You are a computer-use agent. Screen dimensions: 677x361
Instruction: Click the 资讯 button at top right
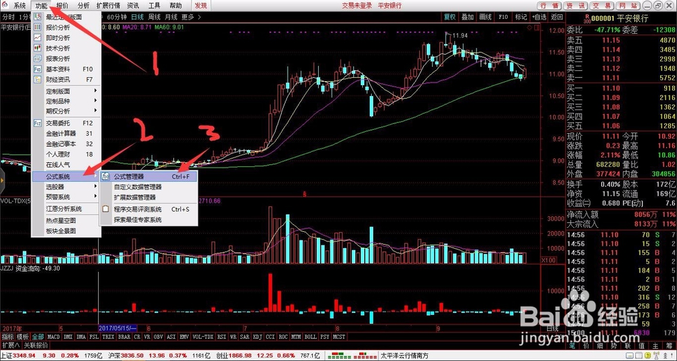[x=575, y=5]
